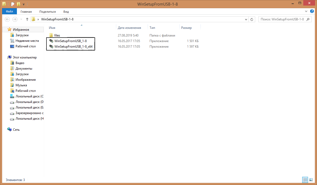Select Загрузки under Этот компьютер
The image size is (317, 185).
[22, 74]
